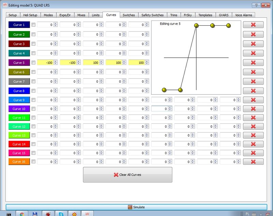Select the purple Curve 5 color label

19,63
